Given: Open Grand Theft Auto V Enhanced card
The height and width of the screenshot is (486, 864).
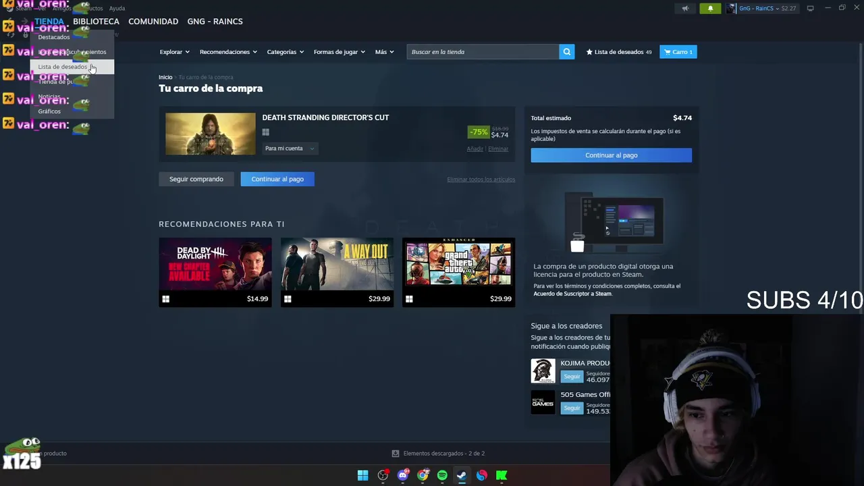Looking at the screenshot, I should [x=459, y=272].
